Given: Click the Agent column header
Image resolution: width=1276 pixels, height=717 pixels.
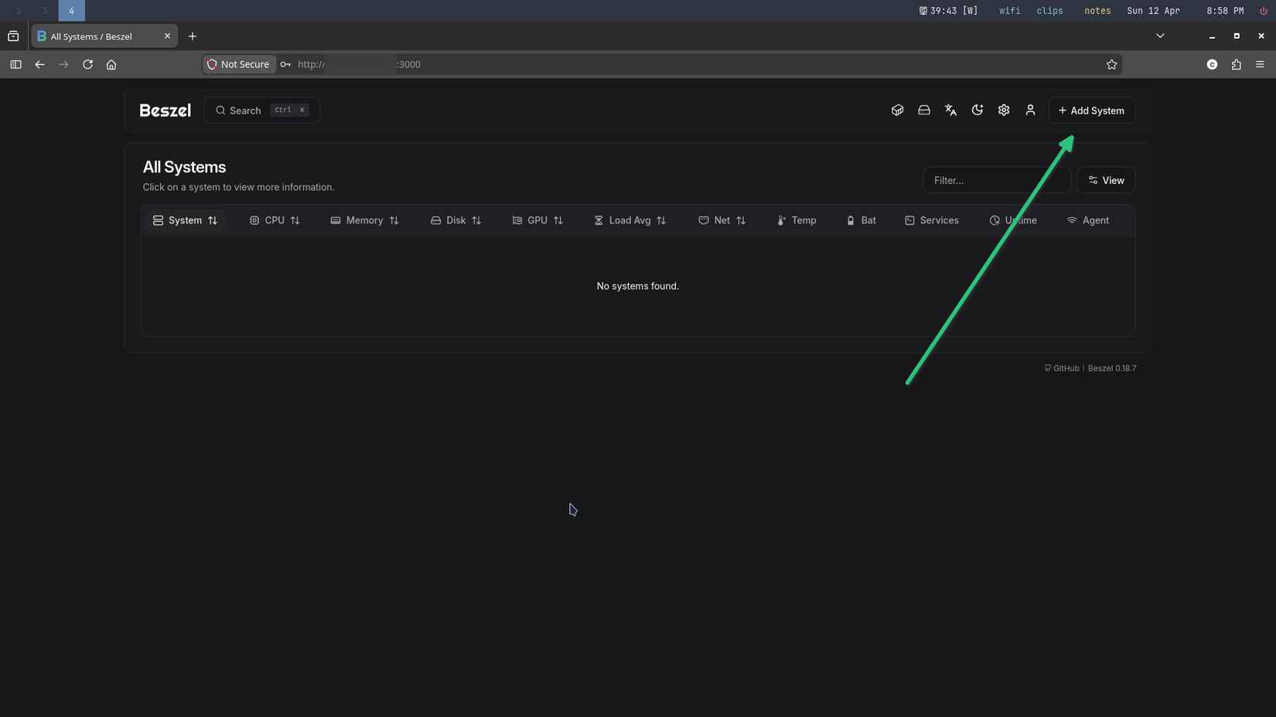Looking at the screenshot, I should (1088, 220).
